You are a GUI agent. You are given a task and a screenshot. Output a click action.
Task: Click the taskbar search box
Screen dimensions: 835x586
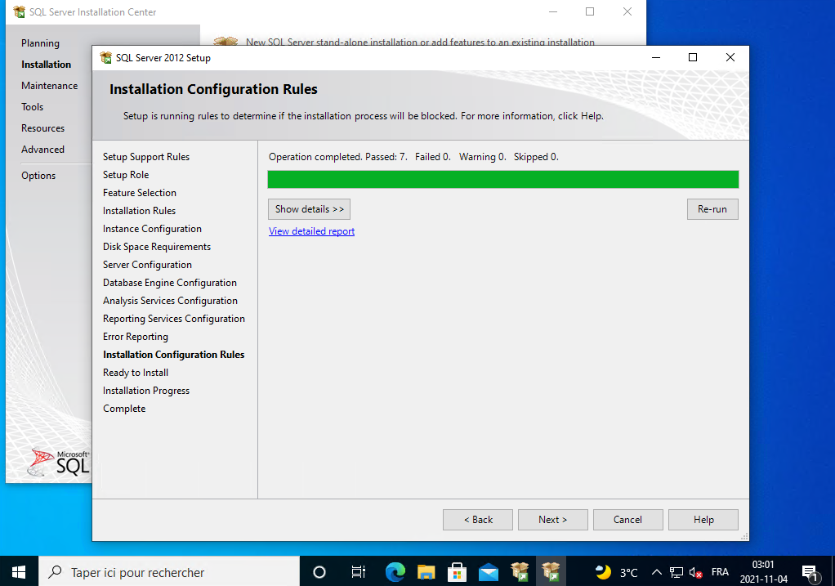(168, 572)
